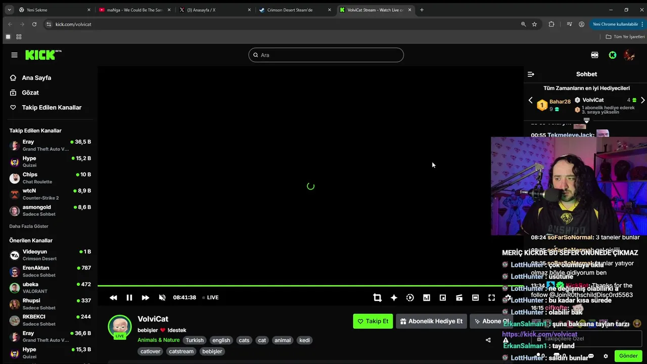Open wtcN Counter-Strike 2 channel
This screenshot has width=647, height=364.
click(x=50, y=194)
